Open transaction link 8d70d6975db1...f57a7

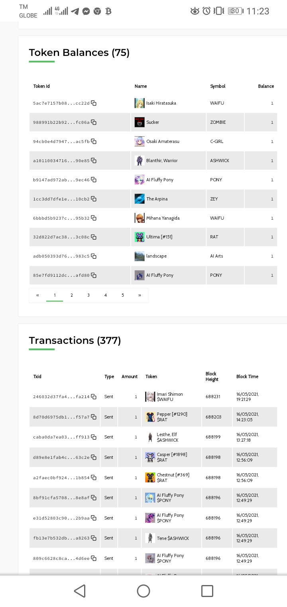(61, 417)
